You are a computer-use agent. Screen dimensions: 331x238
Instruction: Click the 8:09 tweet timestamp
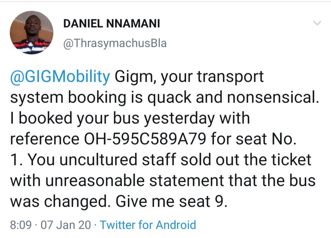pos(21,225)
